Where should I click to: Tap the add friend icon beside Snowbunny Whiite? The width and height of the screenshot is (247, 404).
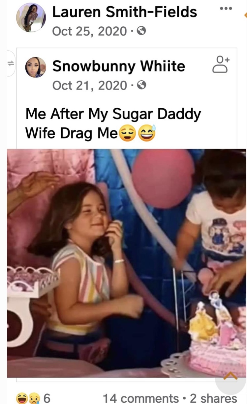[221, 64]
